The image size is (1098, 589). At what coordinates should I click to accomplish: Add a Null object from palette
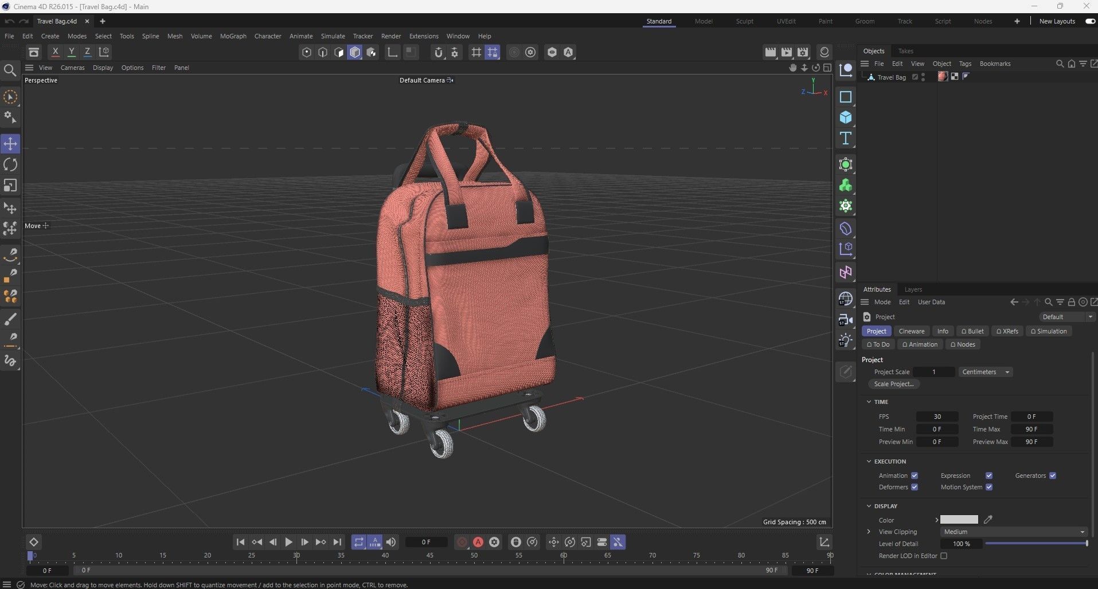[x=846, y=70]
